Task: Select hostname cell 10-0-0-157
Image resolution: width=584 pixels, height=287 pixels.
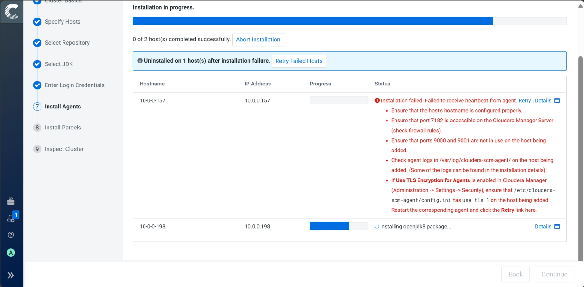Action: 152,100
